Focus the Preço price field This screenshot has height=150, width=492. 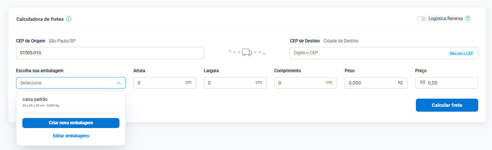click(x=451, y=83)
